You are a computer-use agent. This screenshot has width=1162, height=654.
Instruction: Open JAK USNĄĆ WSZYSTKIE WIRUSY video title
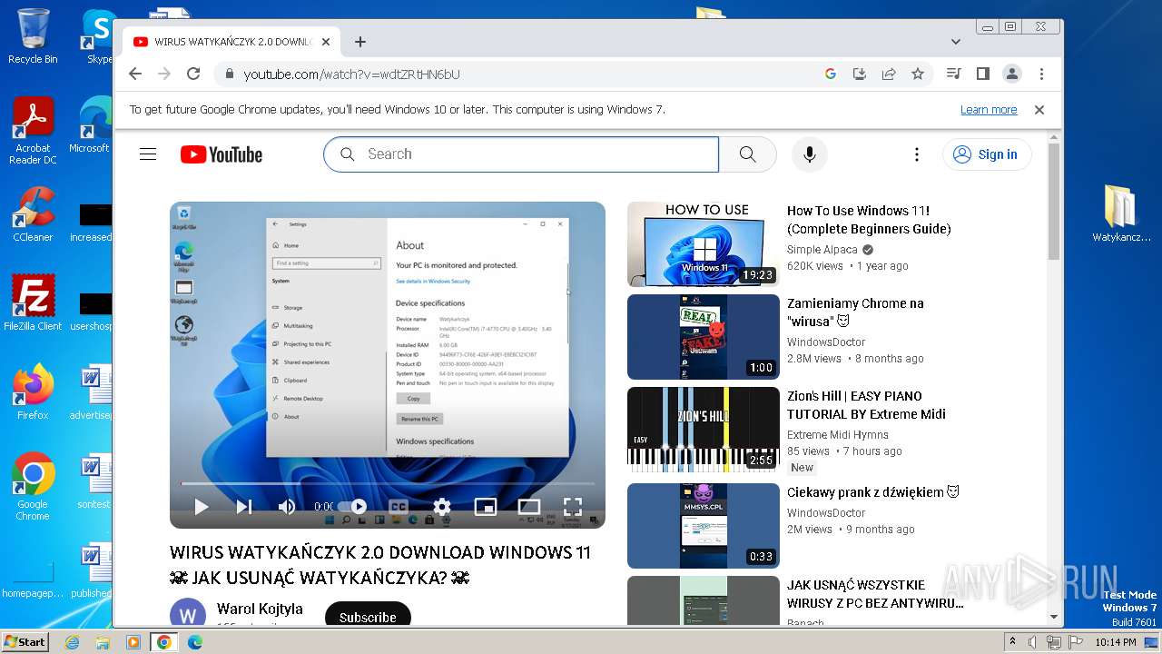(875, 594)
